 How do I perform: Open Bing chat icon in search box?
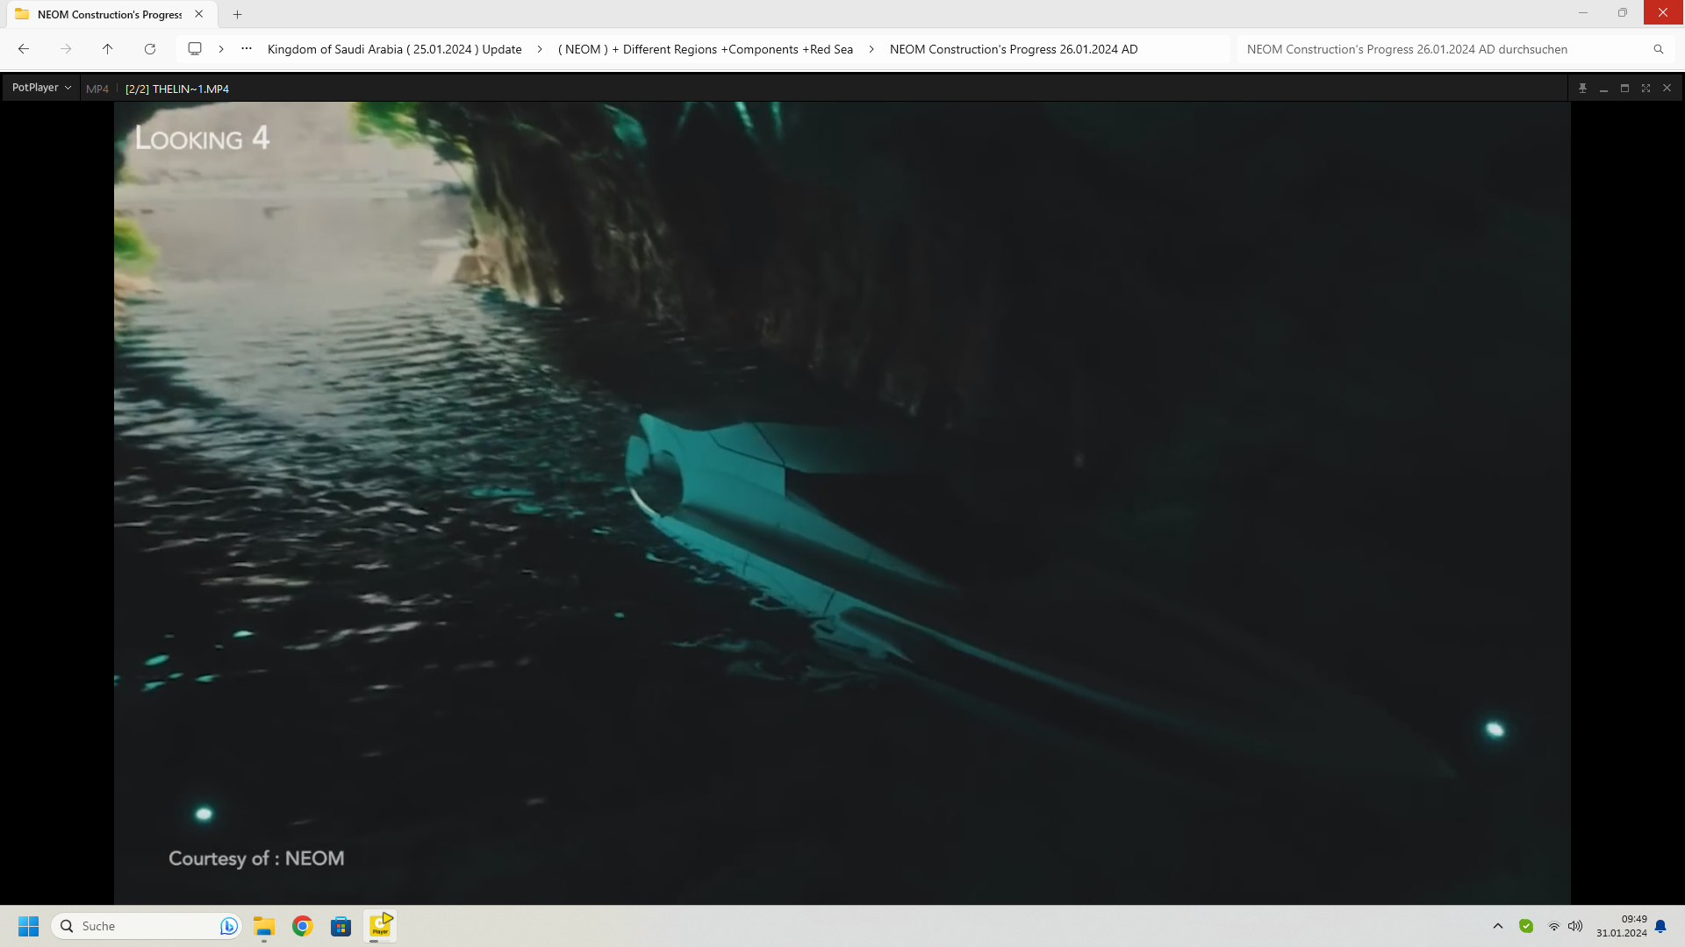(229, 926)
